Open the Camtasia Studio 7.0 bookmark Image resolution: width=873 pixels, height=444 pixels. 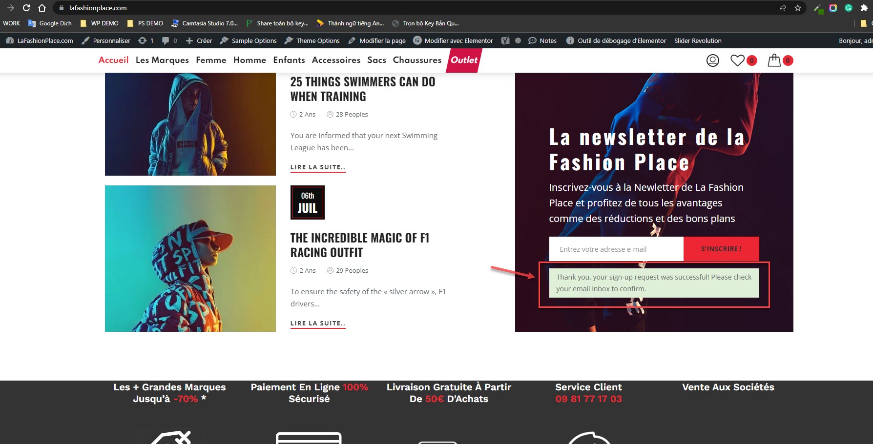click(205, 23)
